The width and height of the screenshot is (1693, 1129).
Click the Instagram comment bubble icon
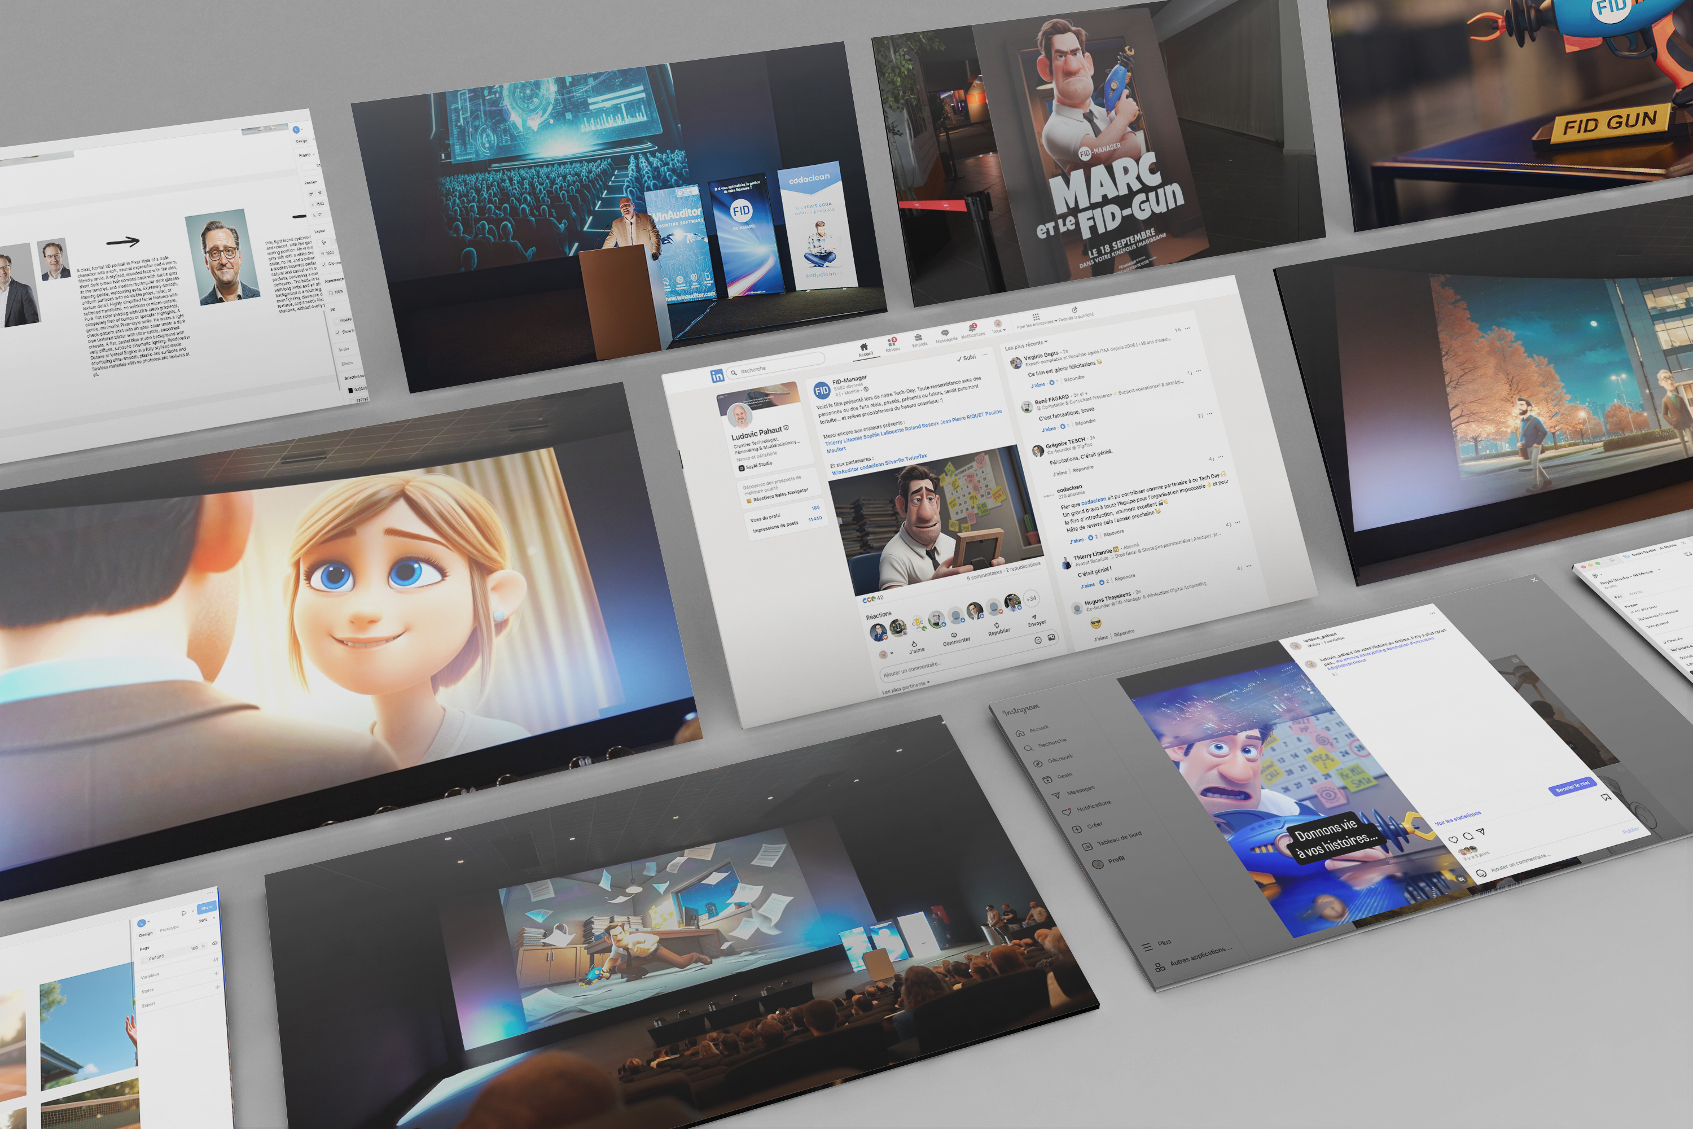[1468, 836]
